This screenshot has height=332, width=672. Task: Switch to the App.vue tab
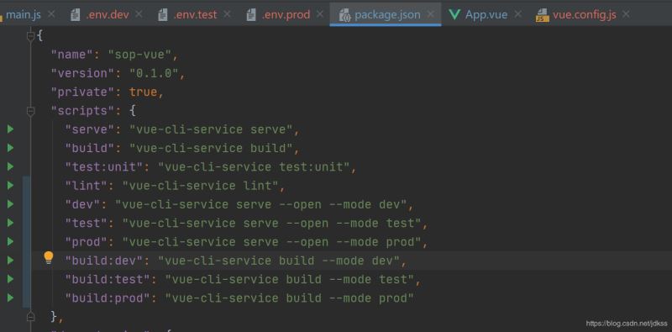pyautogui.click(x=486, y=14)
